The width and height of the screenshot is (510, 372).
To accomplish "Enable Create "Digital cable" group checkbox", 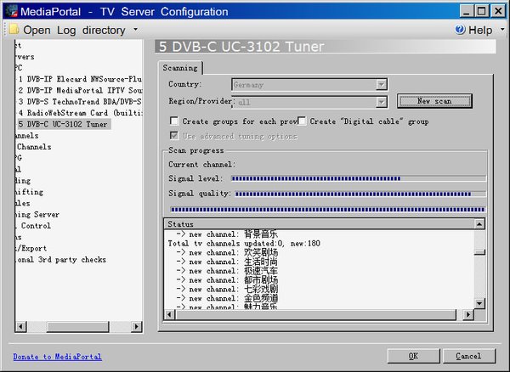I will coord(302,121).
